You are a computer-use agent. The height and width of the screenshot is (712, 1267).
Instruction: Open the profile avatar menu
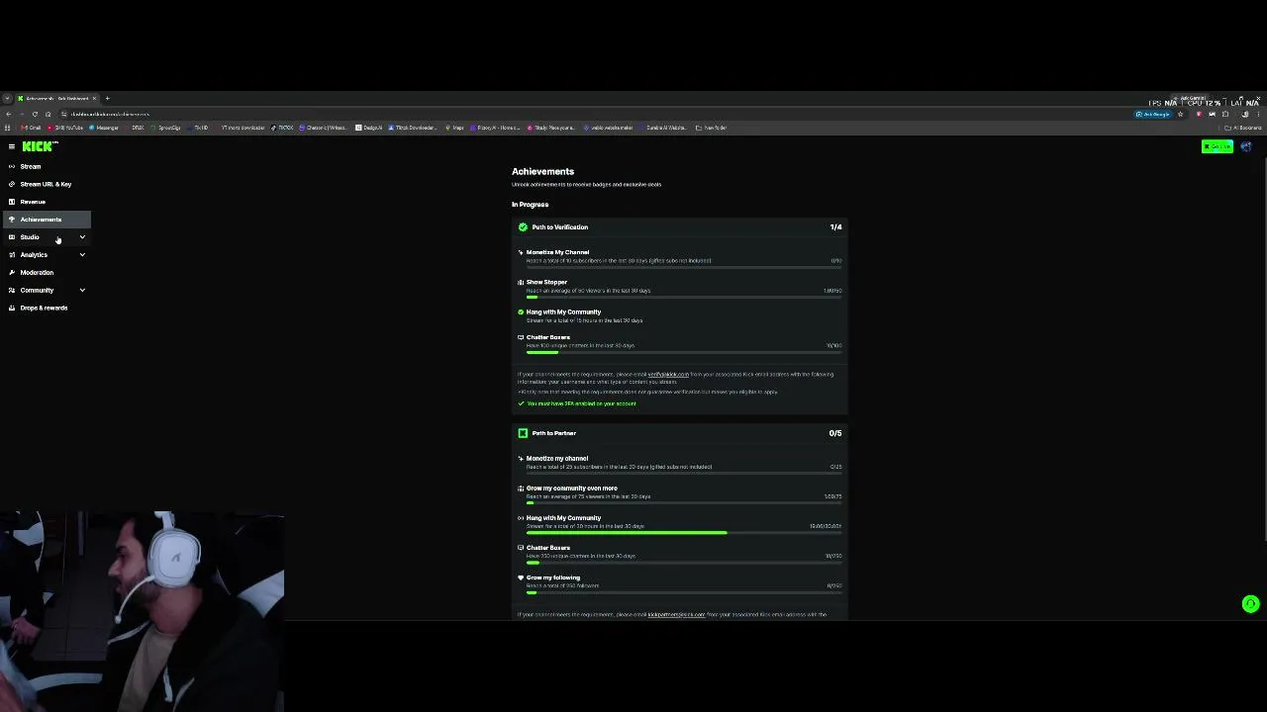pyautogui.click(x=1246, y=146)
